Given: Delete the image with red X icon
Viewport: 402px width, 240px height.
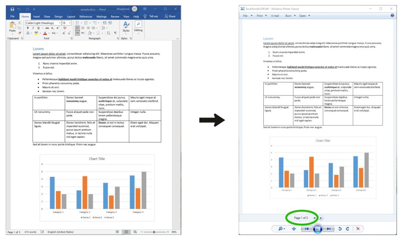Looking at the screenshot, I should (358, 229).
